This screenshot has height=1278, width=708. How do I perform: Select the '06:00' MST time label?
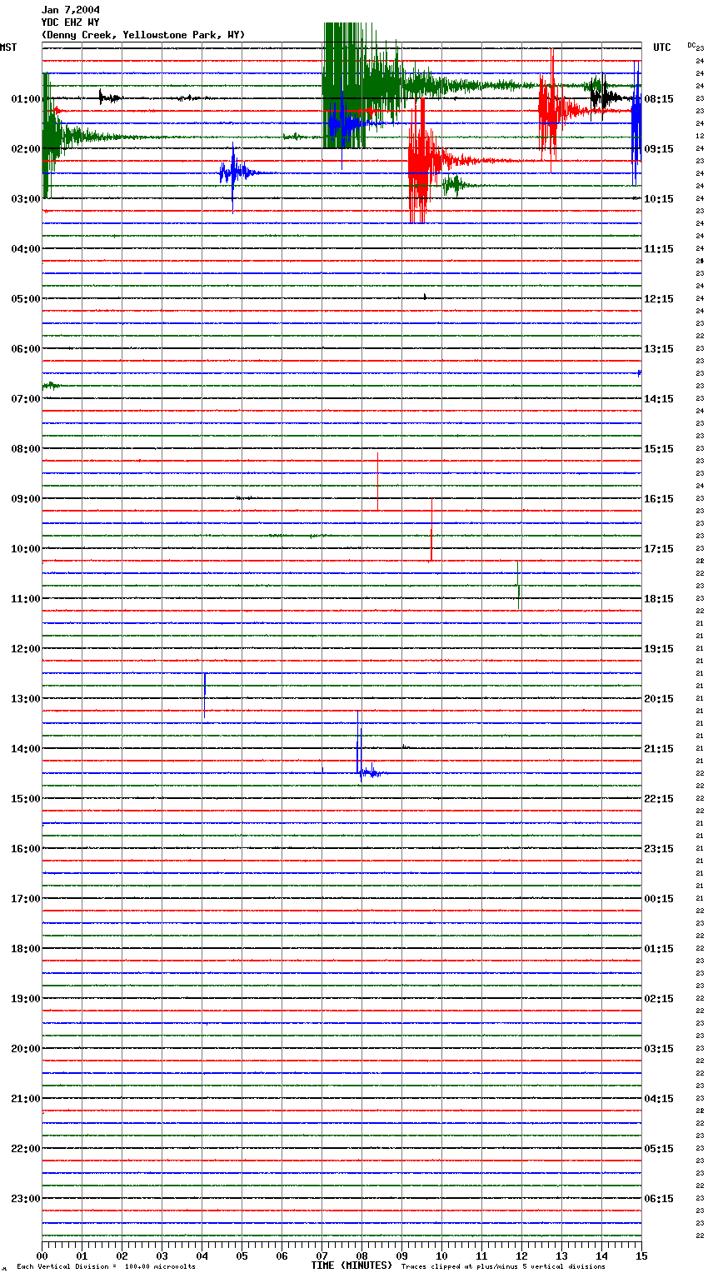26,349
